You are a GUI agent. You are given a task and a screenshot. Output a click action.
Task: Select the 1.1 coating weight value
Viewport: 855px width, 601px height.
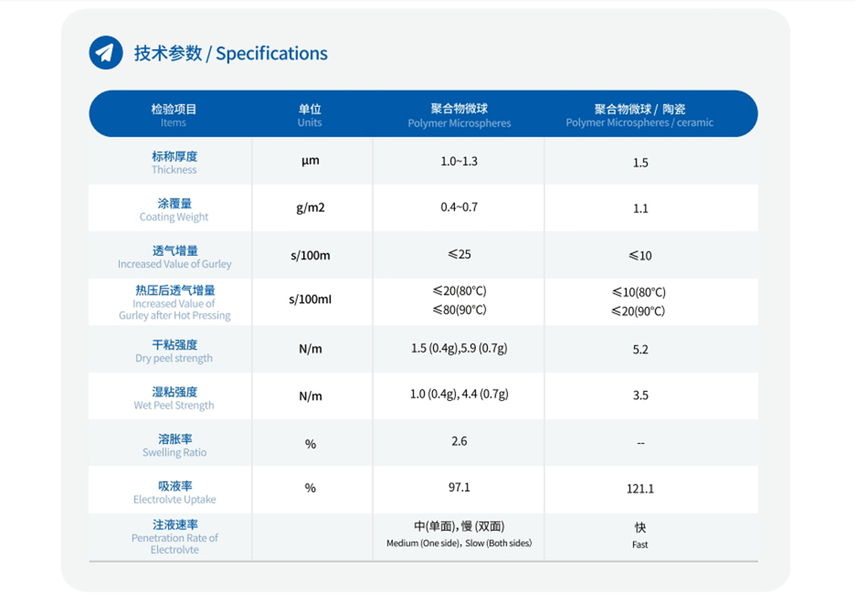[641, 208]
